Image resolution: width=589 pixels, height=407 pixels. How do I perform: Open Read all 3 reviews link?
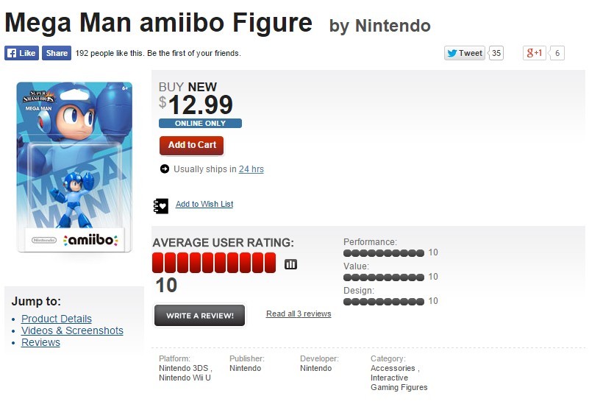point(299,314)
